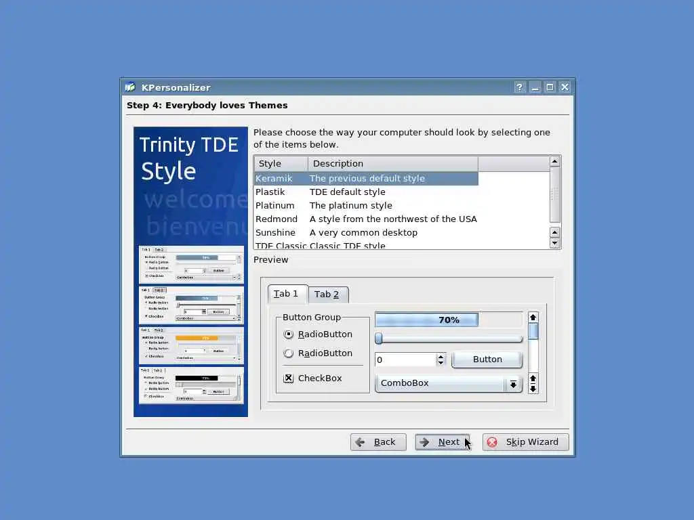The image size is (694, 520).
Task: Switch to Tab 1 in the preview
Action: coord(287,294)
